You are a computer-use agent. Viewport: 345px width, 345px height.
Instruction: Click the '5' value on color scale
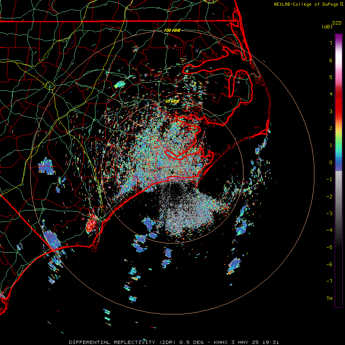coord(331,77)
